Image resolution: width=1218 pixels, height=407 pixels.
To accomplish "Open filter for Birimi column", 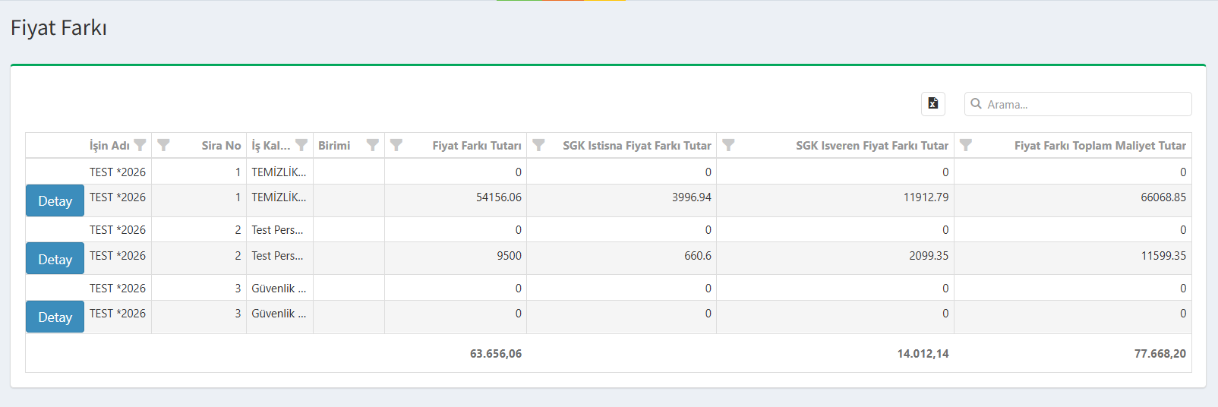I will tap(372, 145).
